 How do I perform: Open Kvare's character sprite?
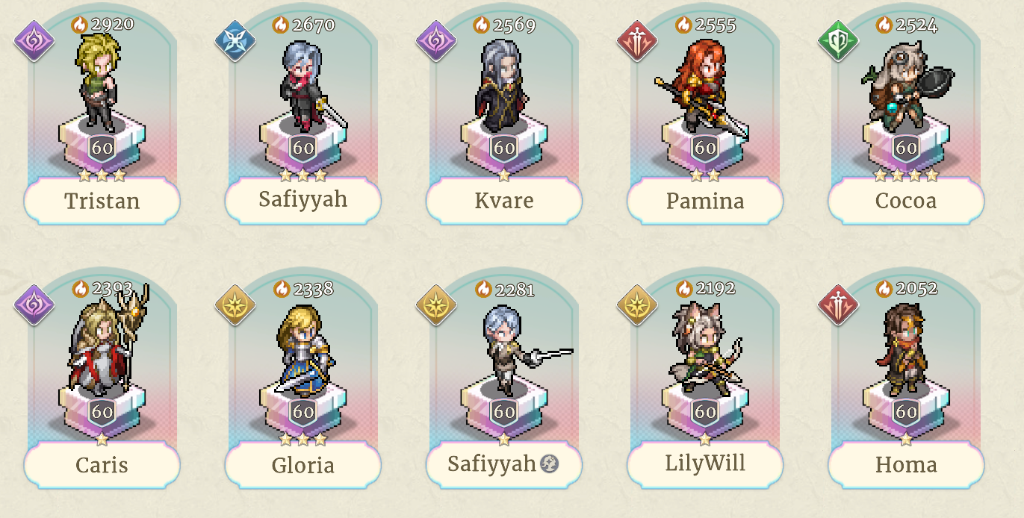tap(502, 86)
